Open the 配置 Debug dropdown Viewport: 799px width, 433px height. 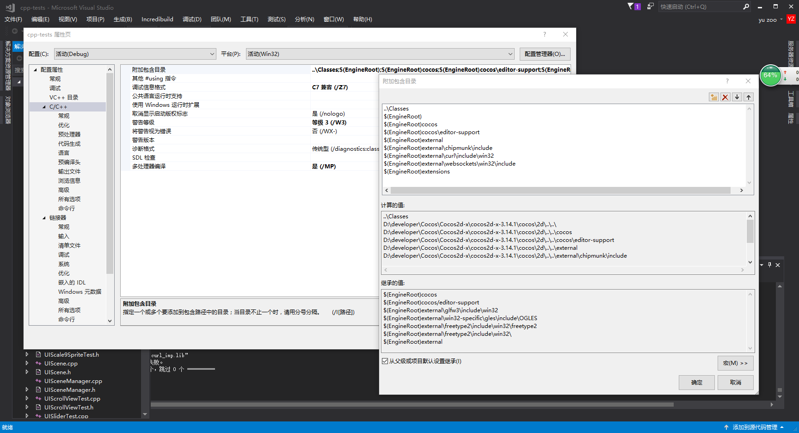[135, 54]
